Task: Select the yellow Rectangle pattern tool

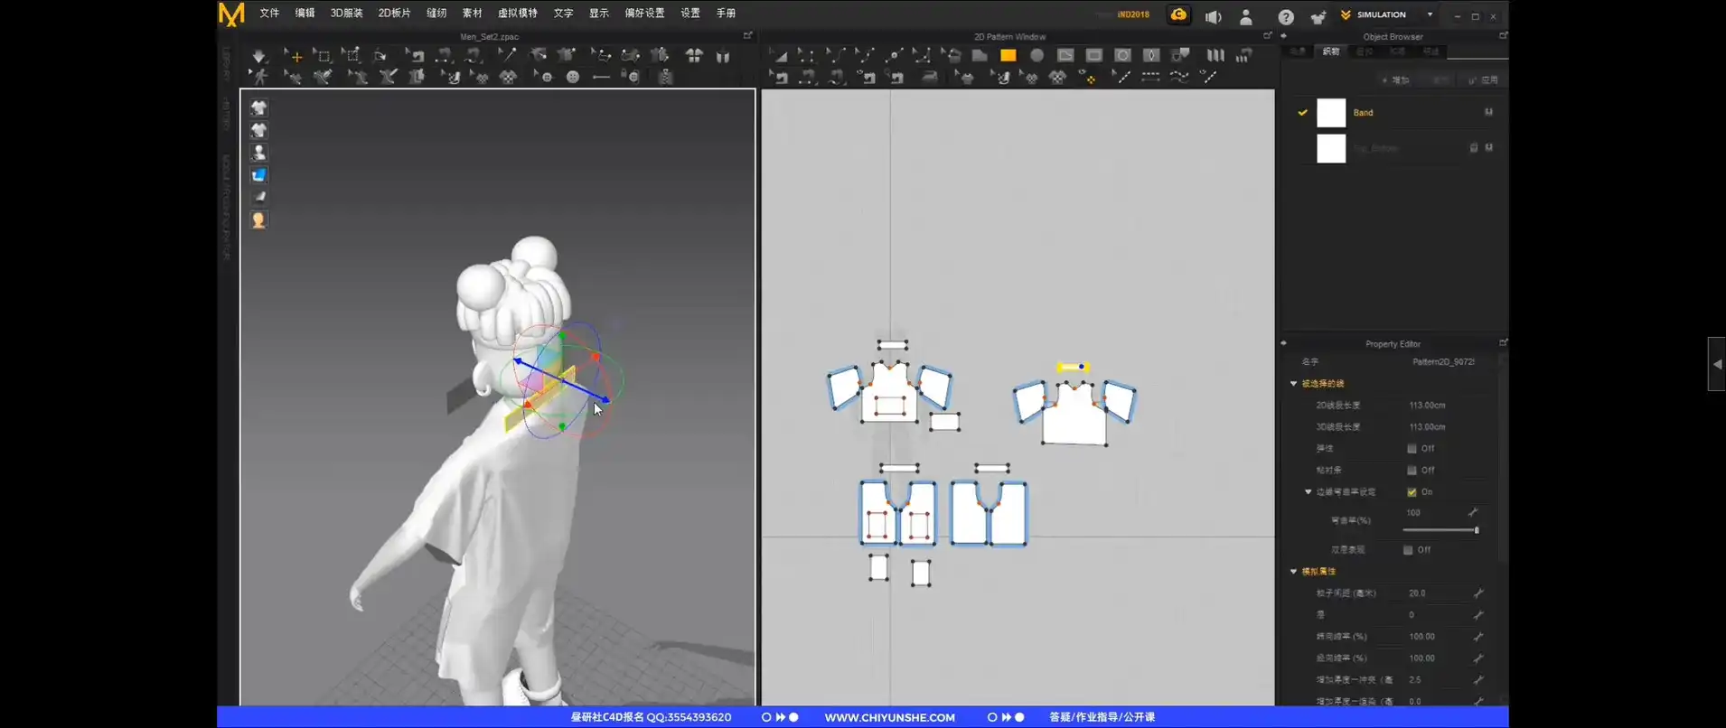Action: click(1008, 56)
